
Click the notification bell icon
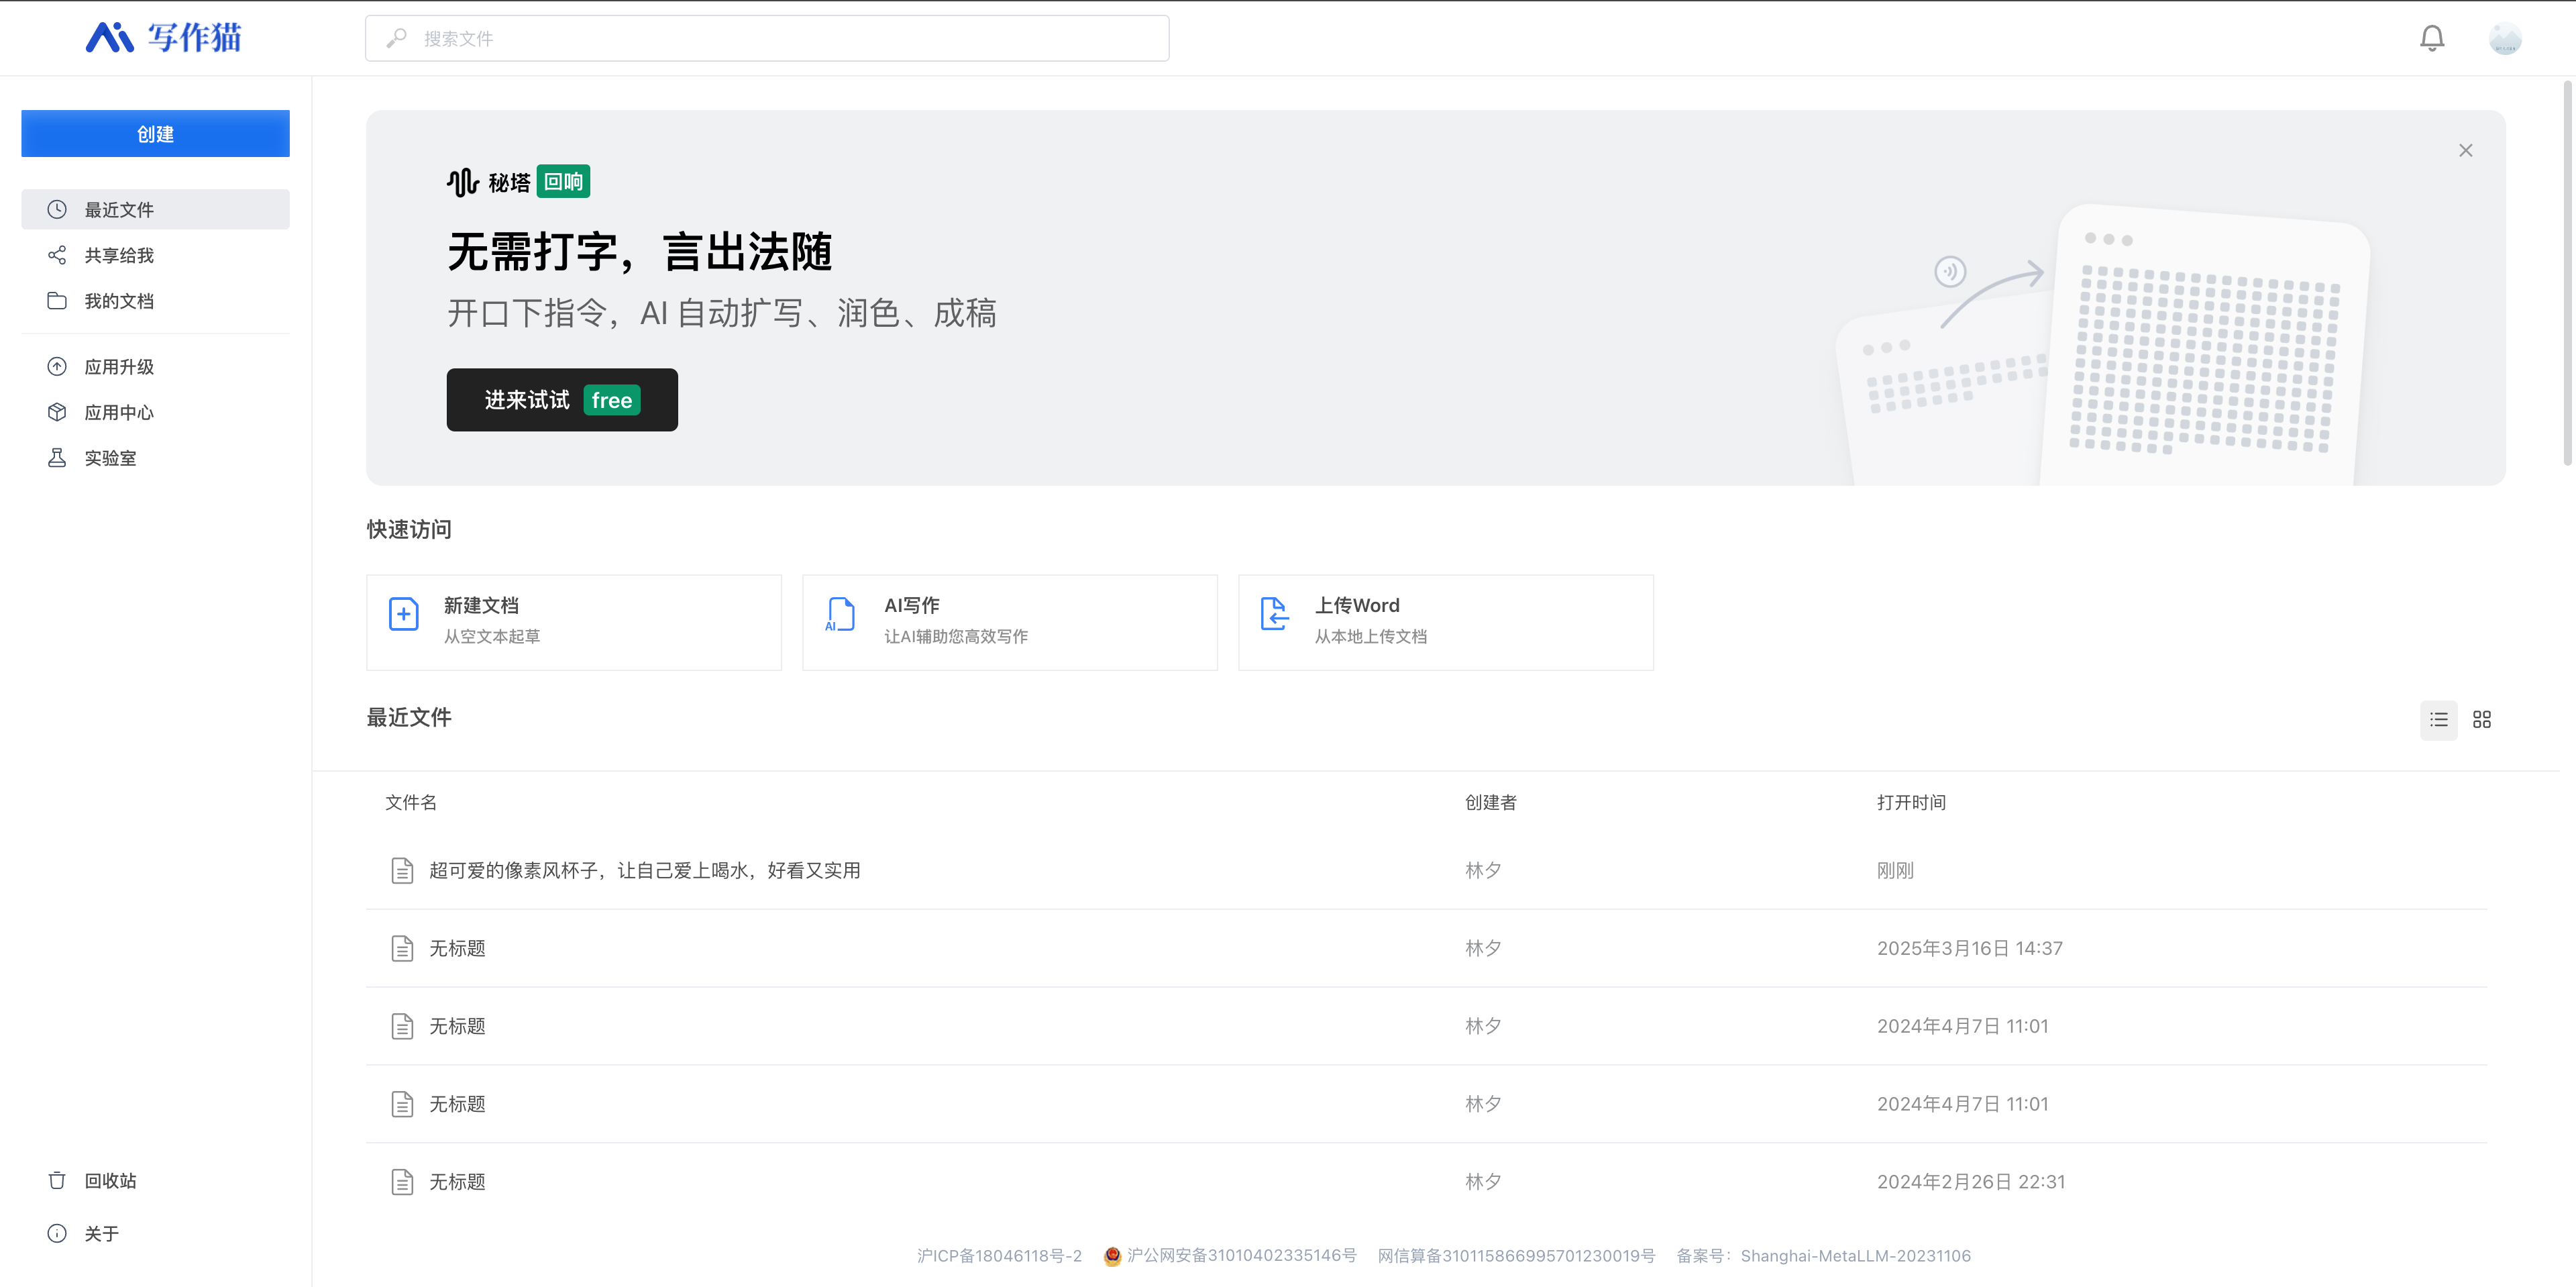pos(2431,38)
